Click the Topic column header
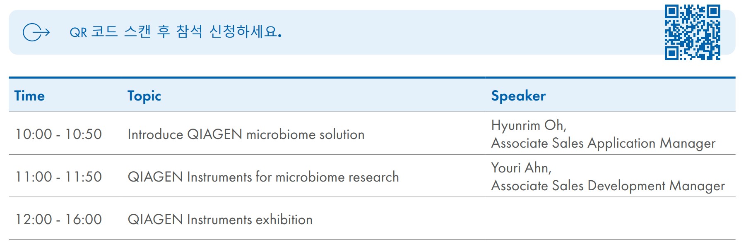746x244 pixels. coord(144,96)
